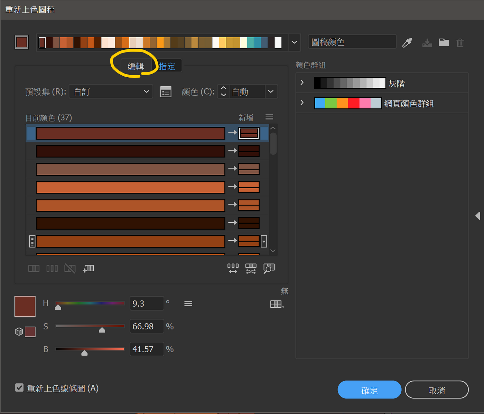Open the 顏色 自動 dropdown arrow
The width and height of the screenshot is (484, 414).
point(271,92)
